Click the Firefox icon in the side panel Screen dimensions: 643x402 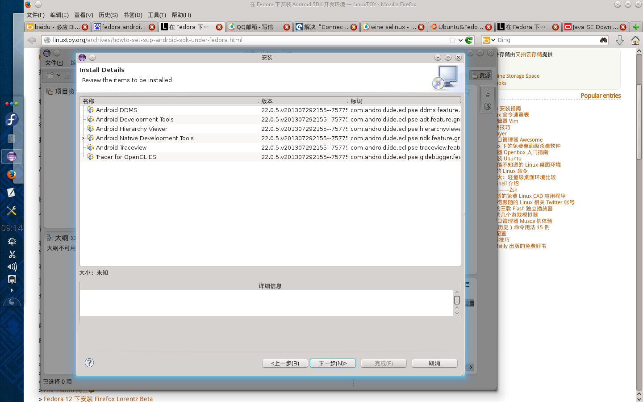pyautogui.click(x=12, y=174)
